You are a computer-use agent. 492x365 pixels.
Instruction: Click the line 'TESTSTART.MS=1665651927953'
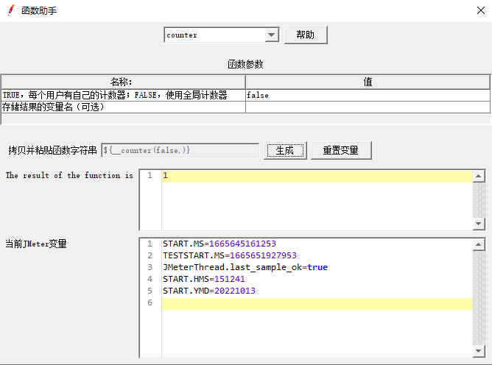click(230, 255)
